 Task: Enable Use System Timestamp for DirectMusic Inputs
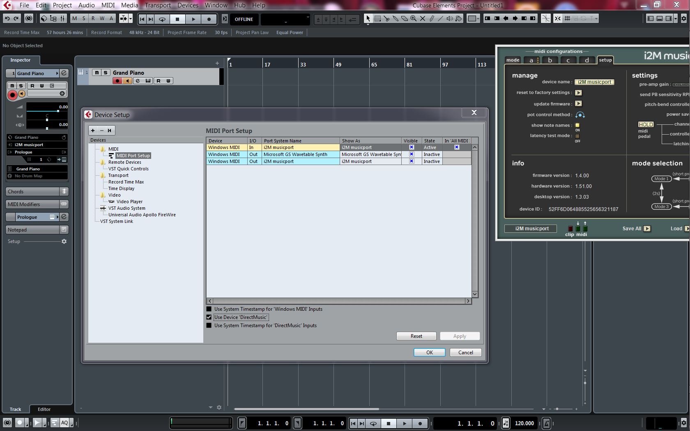coord(209,326)
